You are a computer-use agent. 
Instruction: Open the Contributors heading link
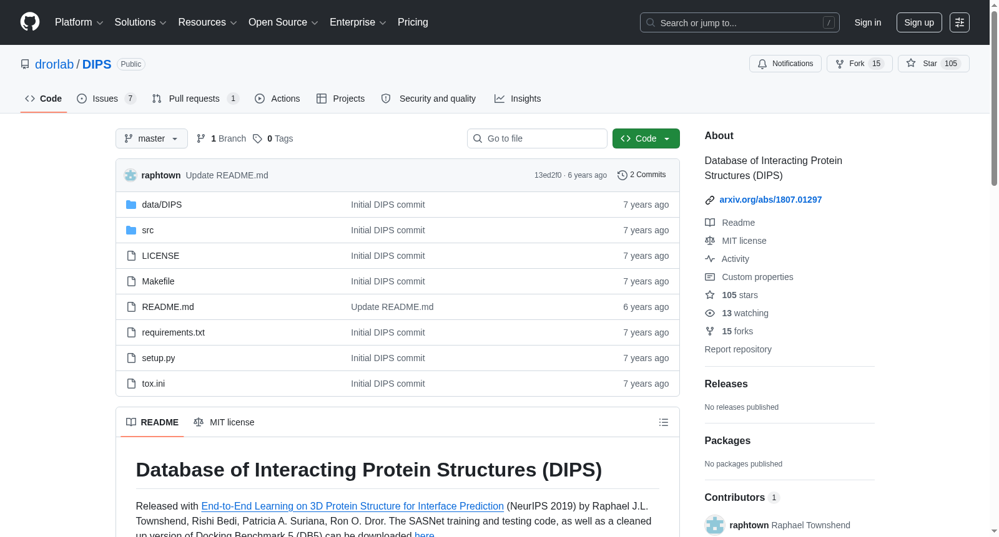tap(742, 498)
